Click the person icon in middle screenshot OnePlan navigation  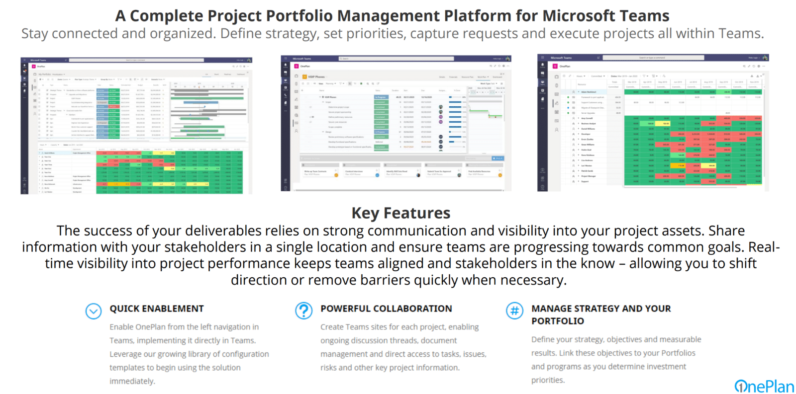click(297, 131)
